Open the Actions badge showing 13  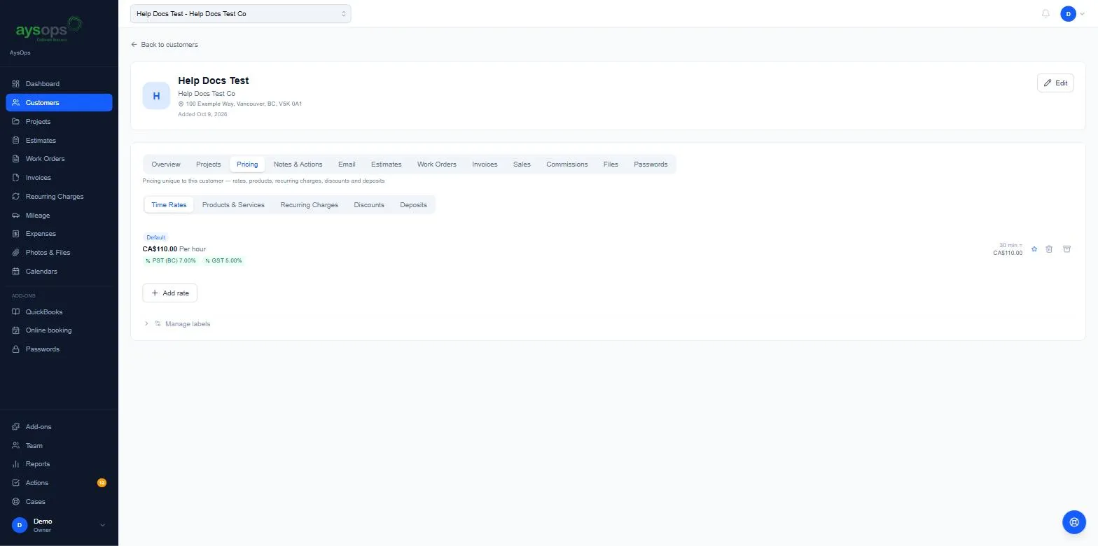coord(102,483)
